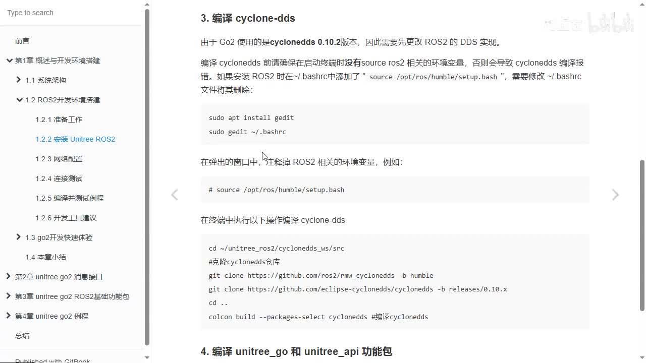The width and height of the screenshot is (646, 363).
Task: Click the bold cyclonedds 0.10.2 text
Action: tap(305, 42)
